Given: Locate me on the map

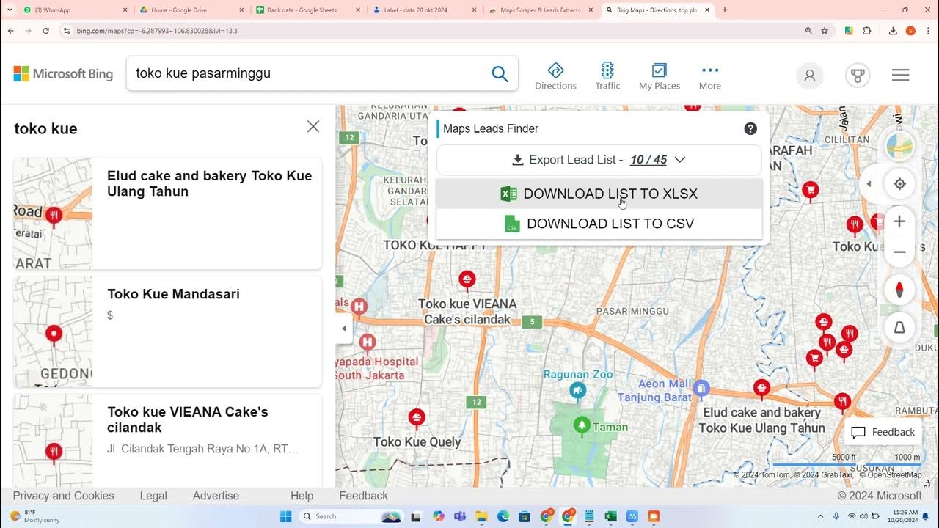Looking at the screenshot, I should [899, 184].
